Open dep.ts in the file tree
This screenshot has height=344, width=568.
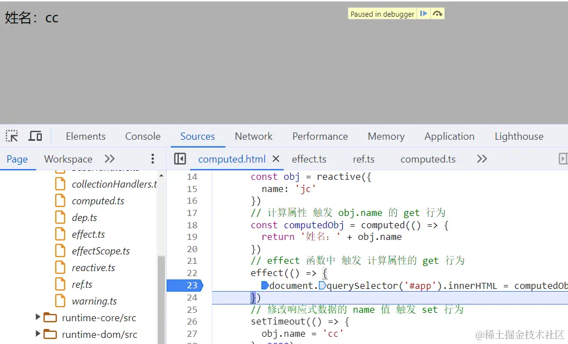[84, 218]
